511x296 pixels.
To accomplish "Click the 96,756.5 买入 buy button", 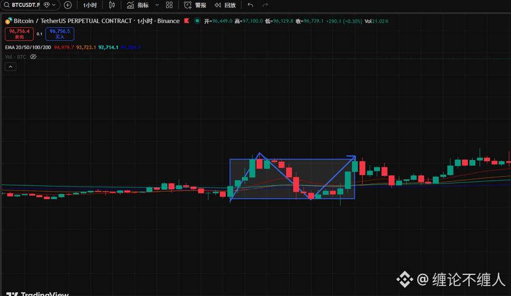I will 60,34.
